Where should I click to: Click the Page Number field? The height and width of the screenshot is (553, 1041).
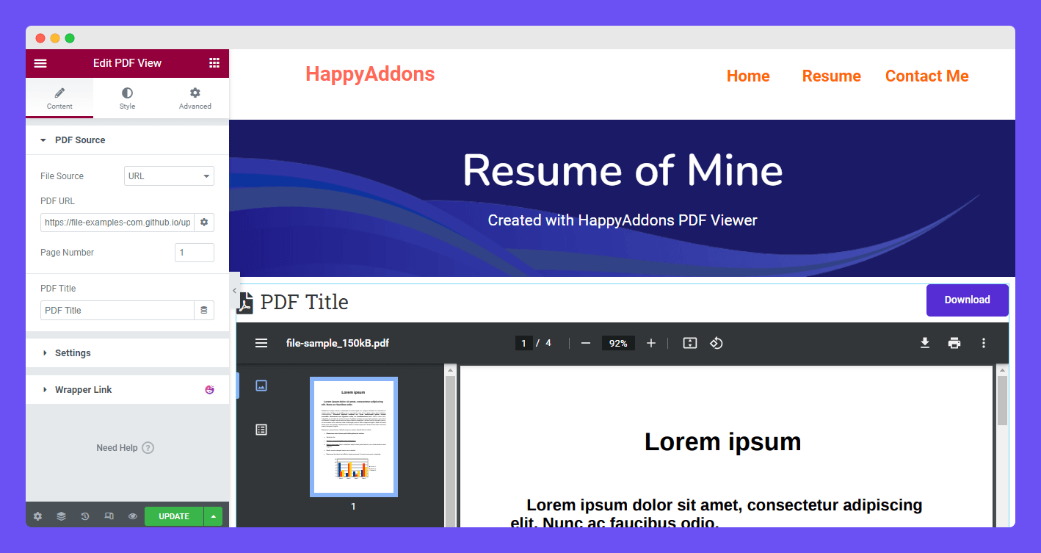195,253
